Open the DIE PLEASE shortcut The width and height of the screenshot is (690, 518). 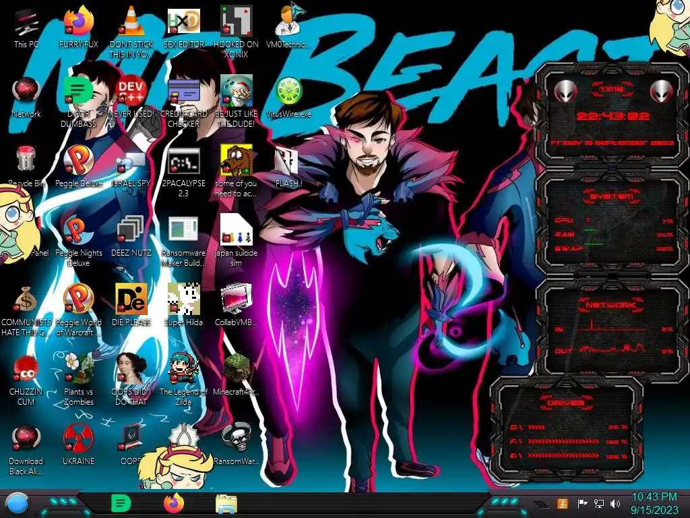click(131, 306)
